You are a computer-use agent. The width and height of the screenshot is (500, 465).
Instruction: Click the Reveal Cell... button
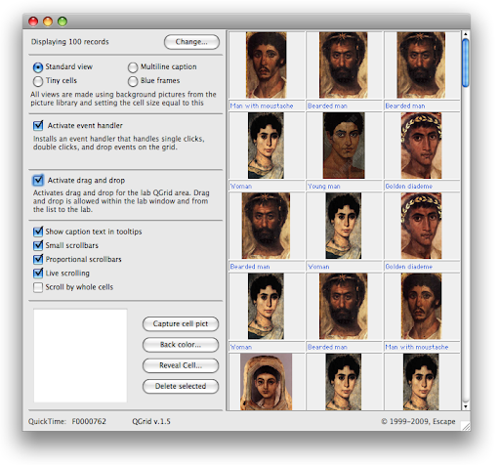point(181,365)
